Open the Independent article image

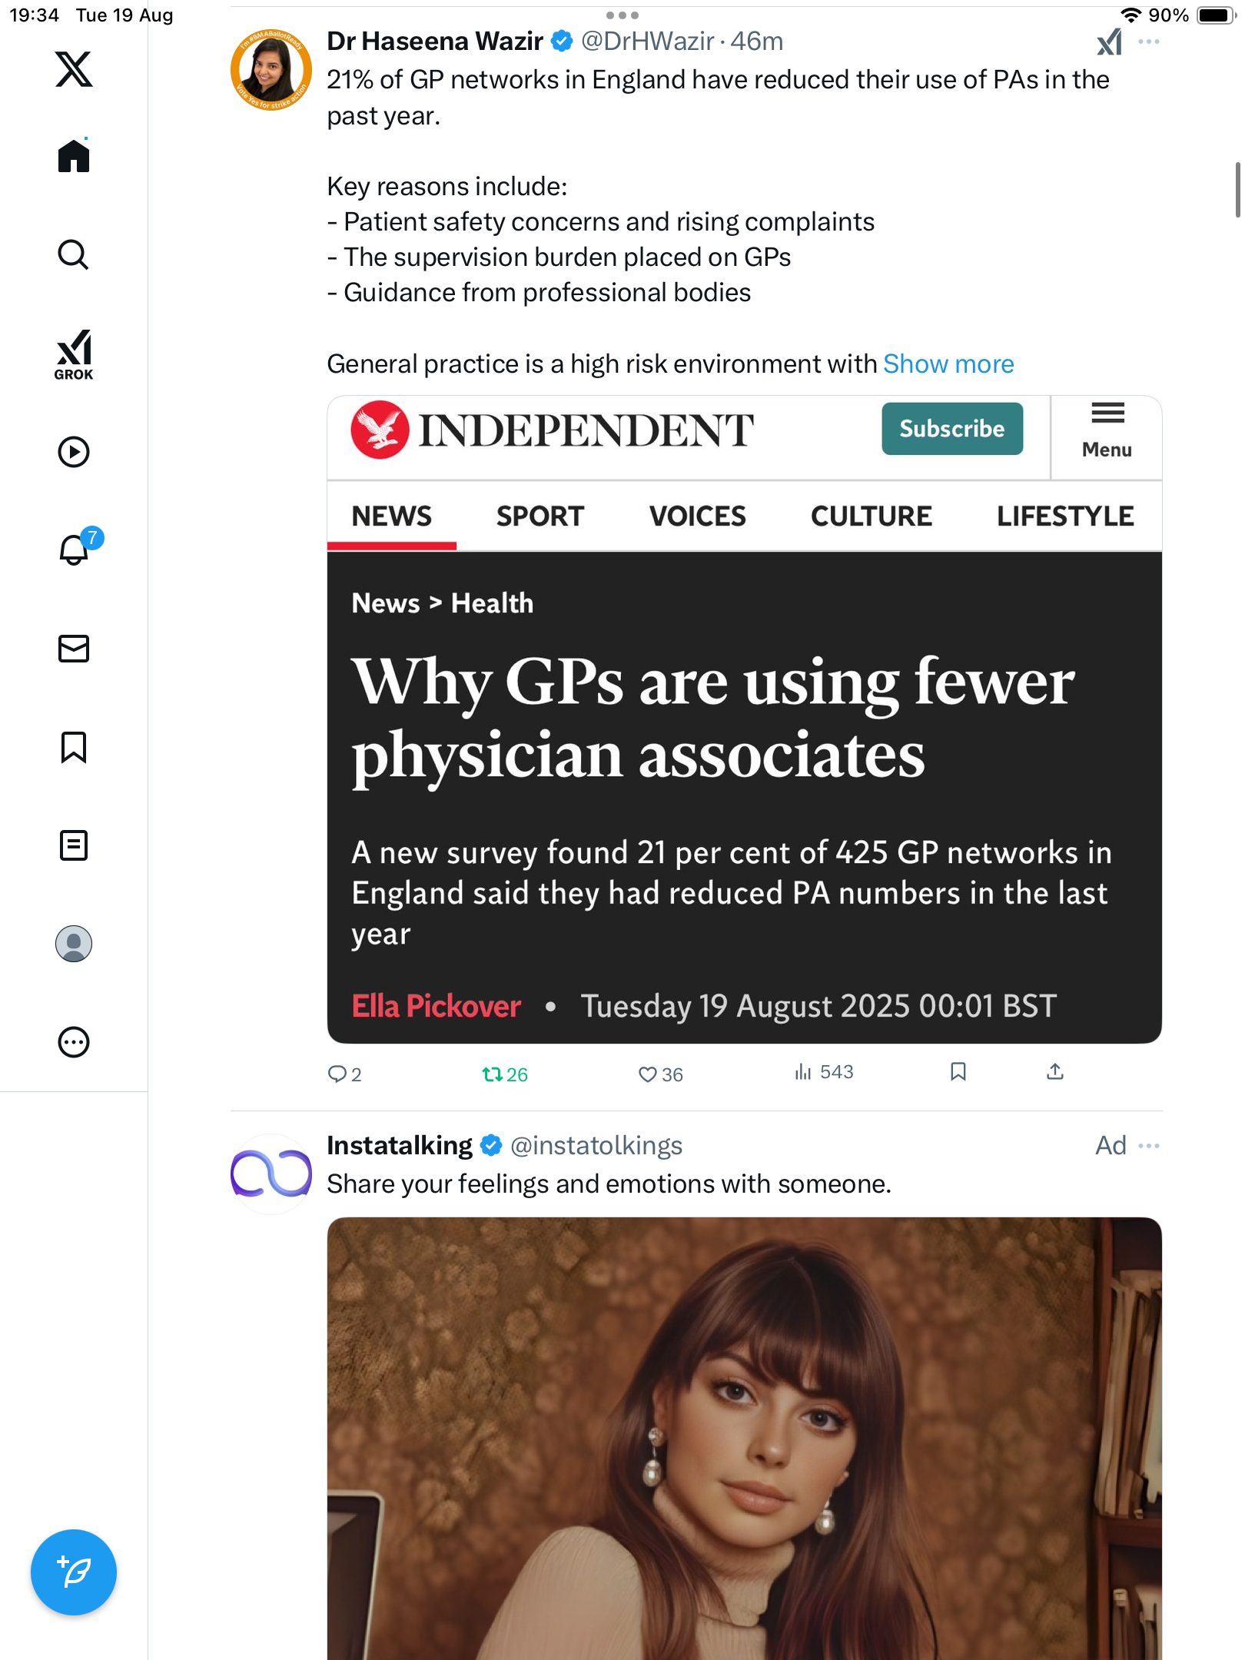point(744,719)
